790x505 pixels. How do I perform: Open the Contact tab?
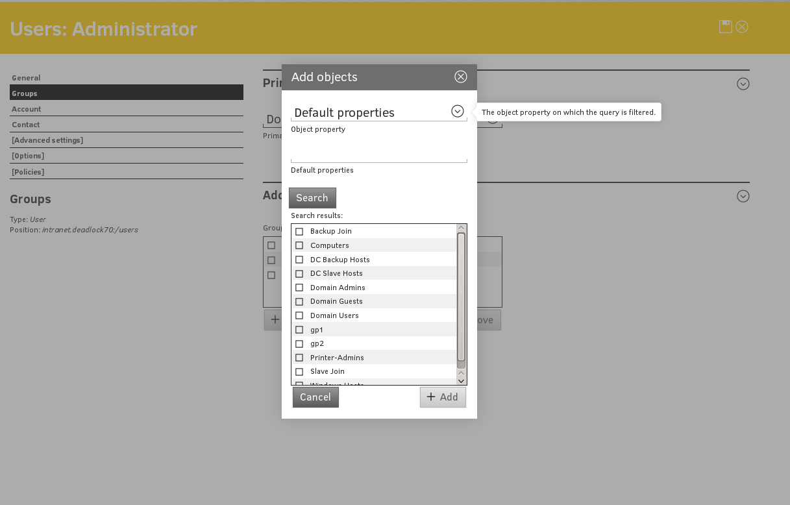pos(26,125)
